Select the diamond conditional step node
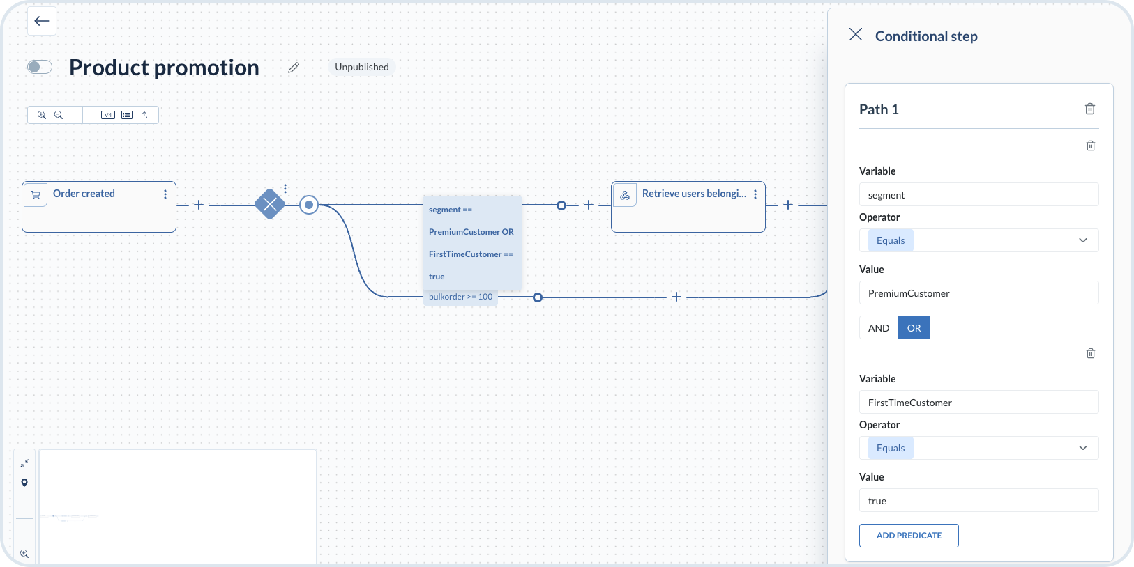Image resolution: width=1134 pixels, height=567 pixels. pyautogui.click(x=270, y=205)
